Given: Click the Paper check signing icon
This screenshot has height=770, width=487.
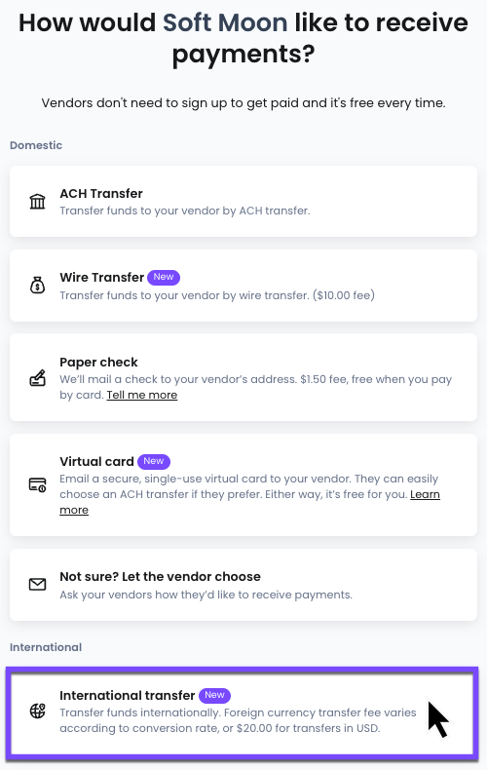Looking at the screenshot, I should (37, 377).
